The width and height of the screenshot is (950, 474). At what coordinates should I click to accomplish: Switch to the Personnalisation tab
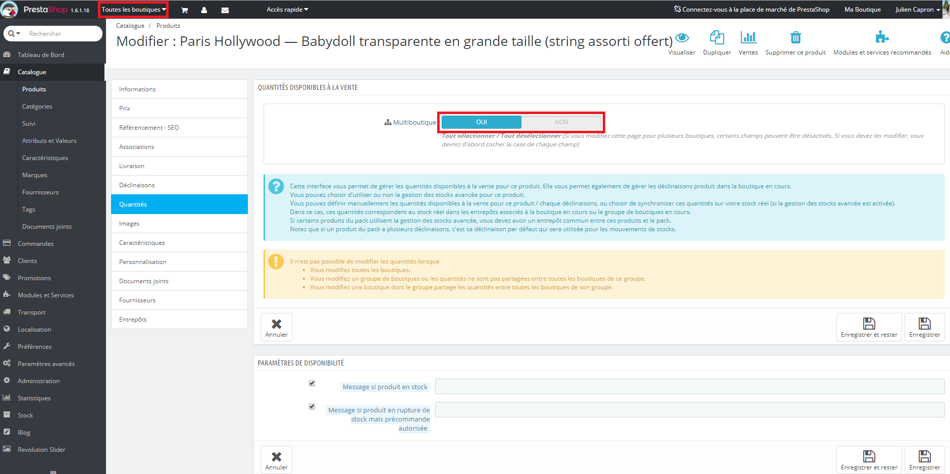pos(179,262)
